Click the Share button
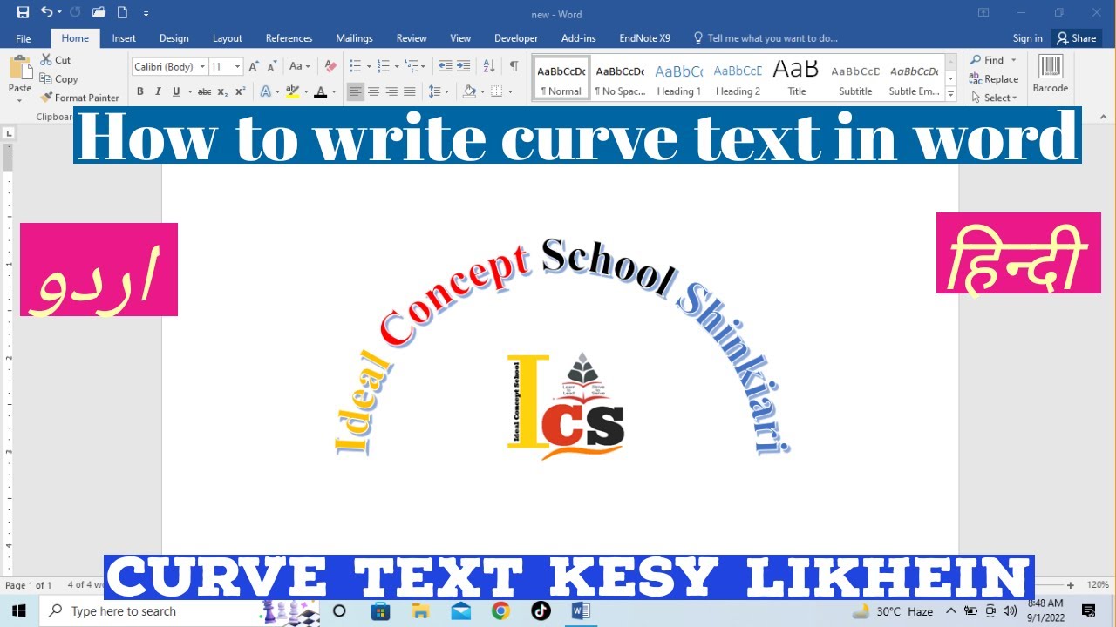The height and width of the screenshot is (627, 1116). 1077,38
